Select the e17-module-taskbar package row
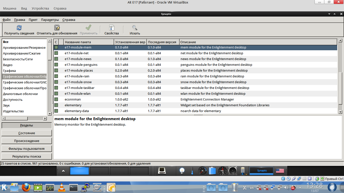The height and width of the screenshot is (193, 344). 195,88
